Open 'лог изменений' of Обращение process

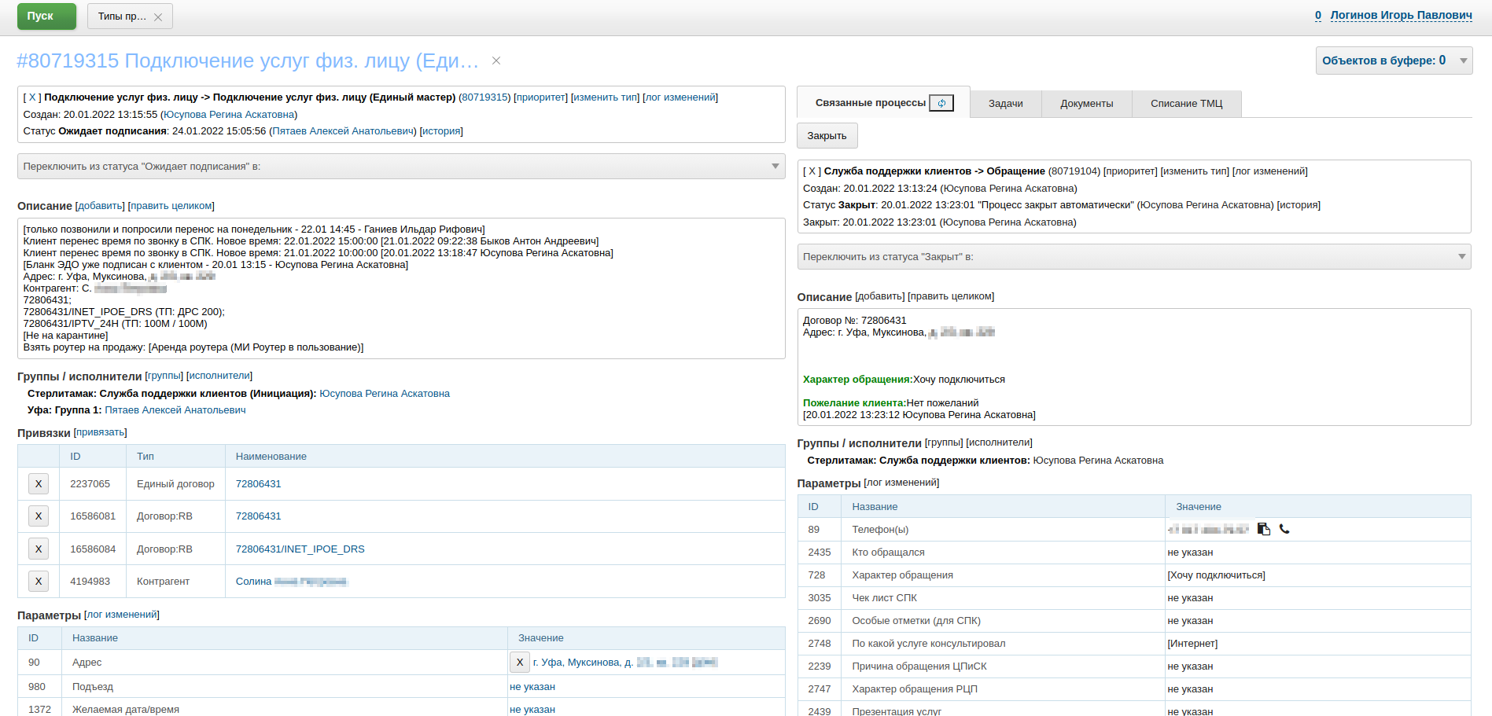click(1270, 171)
